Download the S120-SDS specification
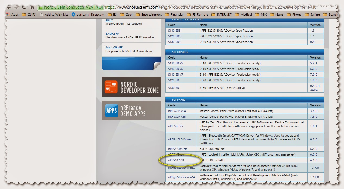Image resolution: width=344 pixels, height=189 pixels. (174, 36)
